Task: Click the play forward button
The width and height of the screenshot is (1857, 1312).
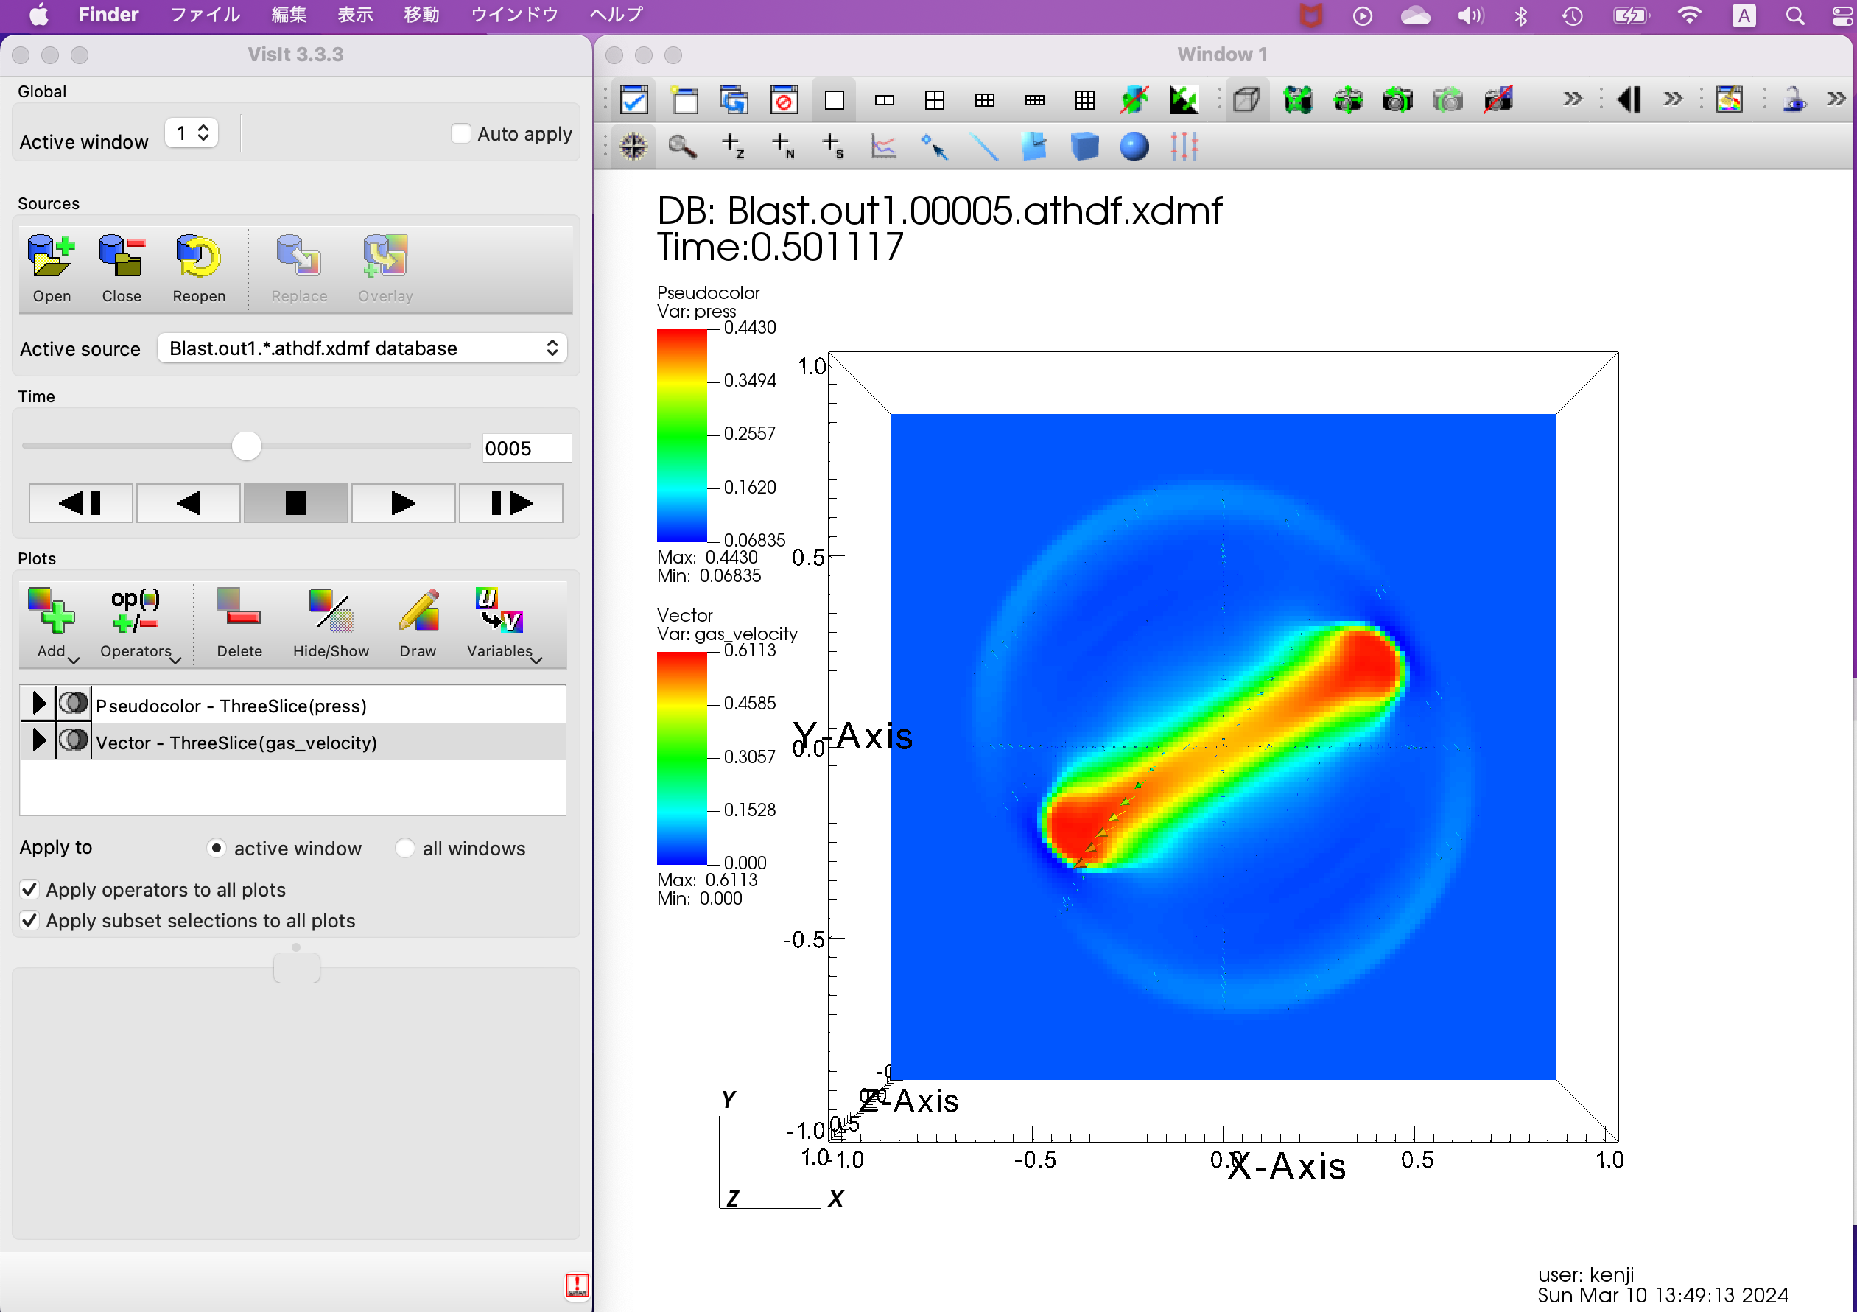Action: 403,503
